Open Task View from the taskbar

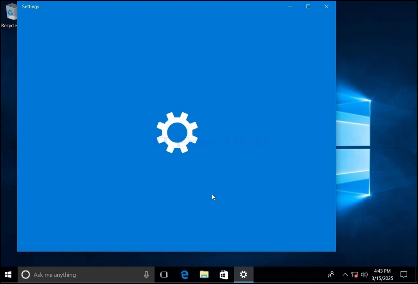coord(164,274)
